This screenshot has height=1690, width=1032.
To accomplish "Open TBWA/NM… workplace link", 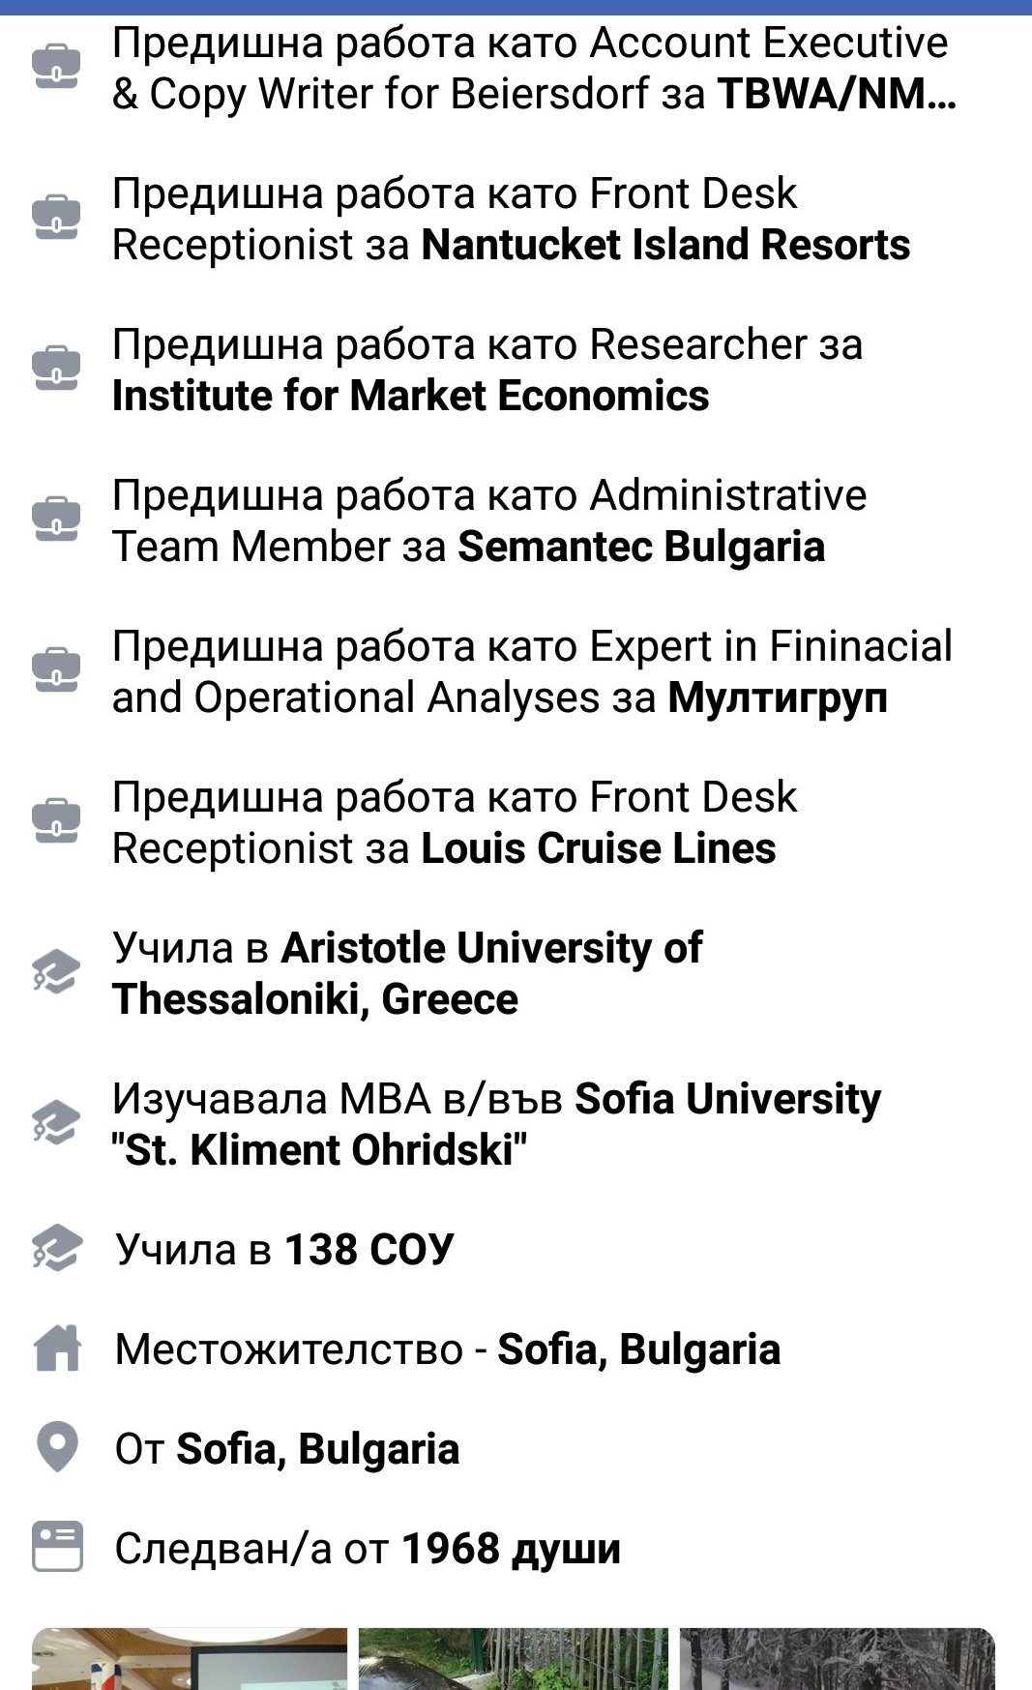I will [835, 95].
